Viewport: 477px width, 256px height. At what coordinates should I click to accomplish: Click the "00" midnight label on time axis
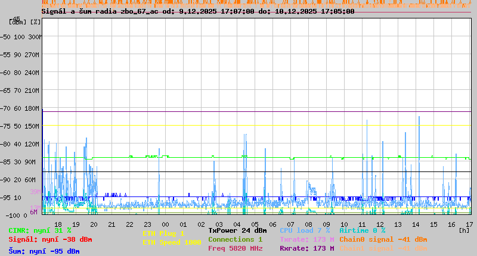(165, 224)
